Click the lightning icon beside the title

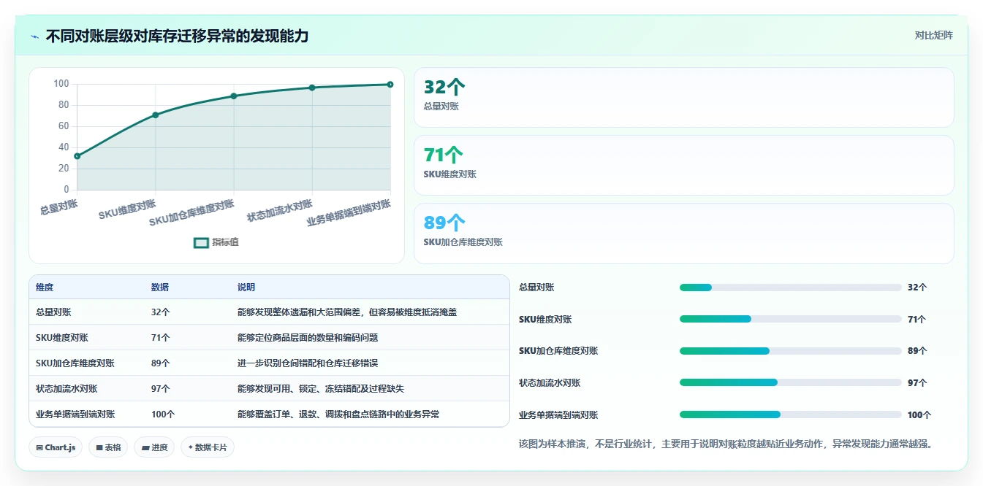pos(34,36)
